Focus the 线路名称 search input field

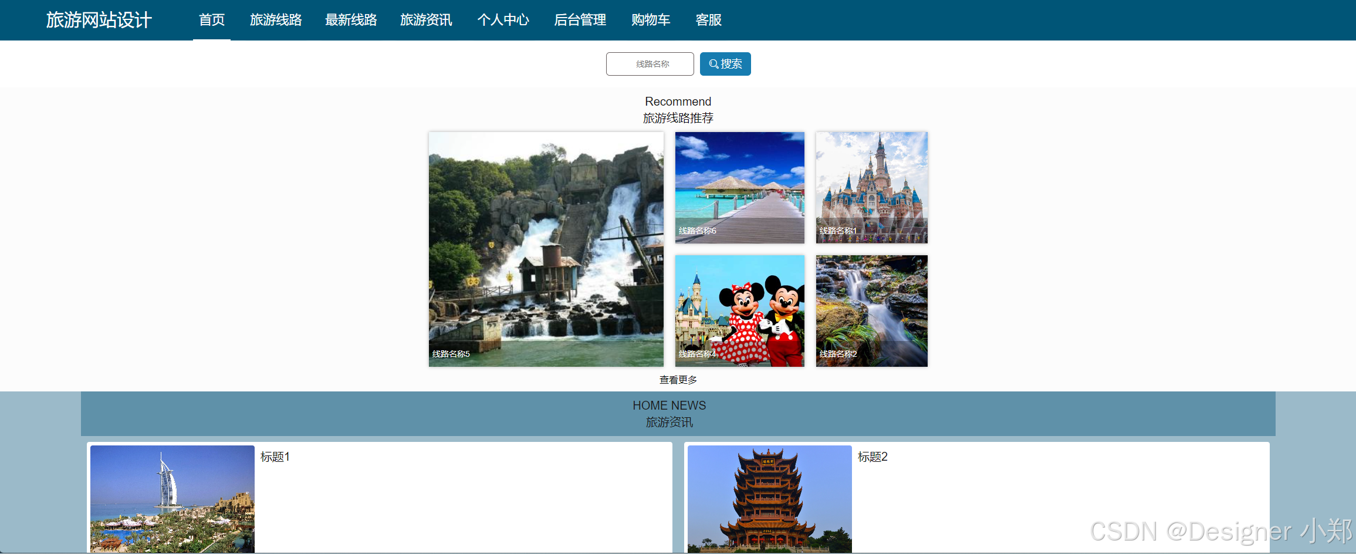pyautogui.click(x=650, y=64)
